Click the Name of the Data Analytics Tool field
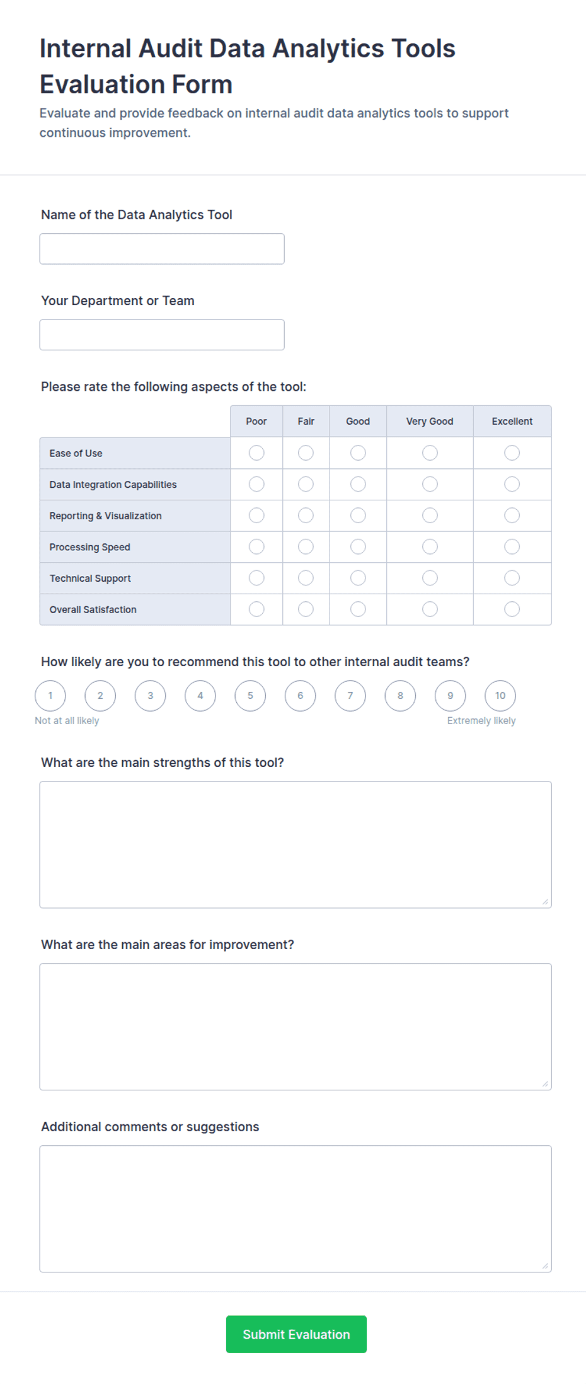 click(x=162, y=249)
